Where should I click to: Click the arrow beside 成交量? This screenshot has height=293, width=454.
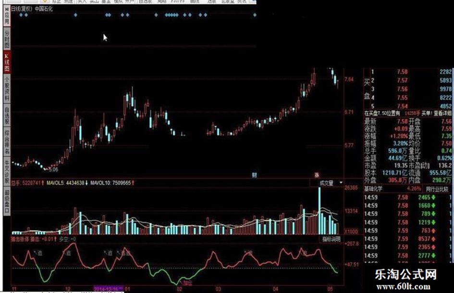[341, 183]
